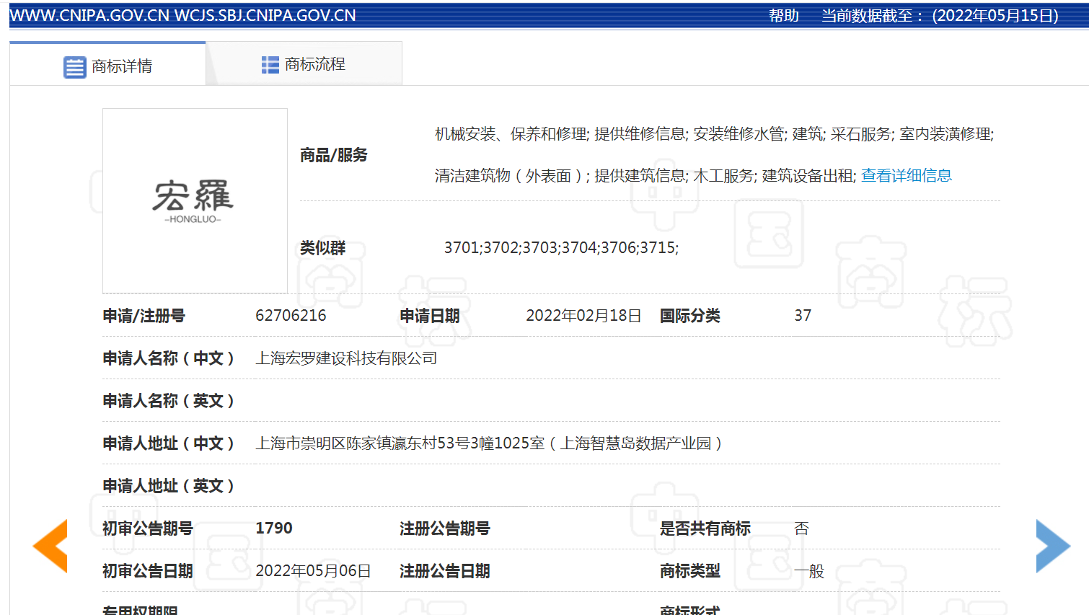Click the orange previous arrow

(50, 546)
